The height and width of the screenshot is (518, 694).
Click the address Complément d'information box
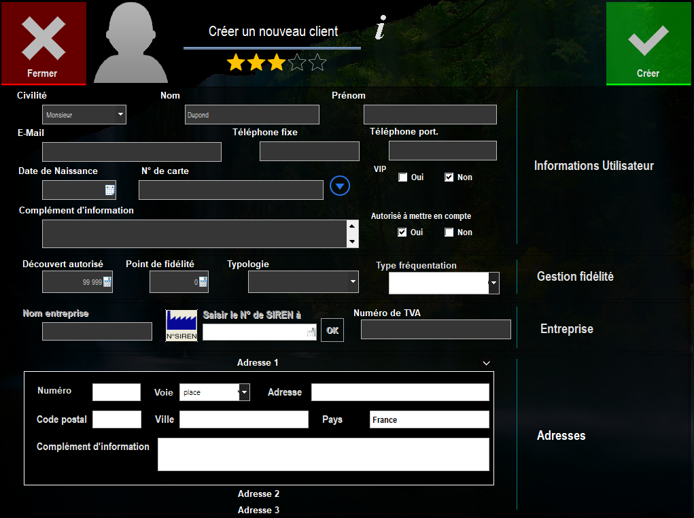[324, 454]
